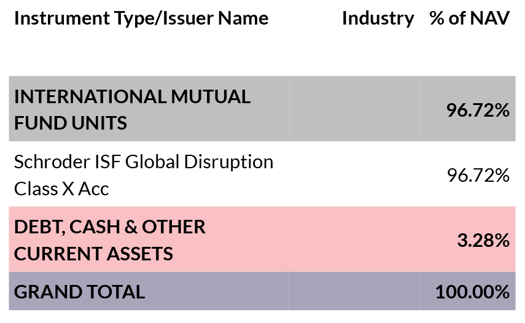Click the 96.72% value for Schroder fund
This screenshot has width=525, height=323.
click(478, 175)
